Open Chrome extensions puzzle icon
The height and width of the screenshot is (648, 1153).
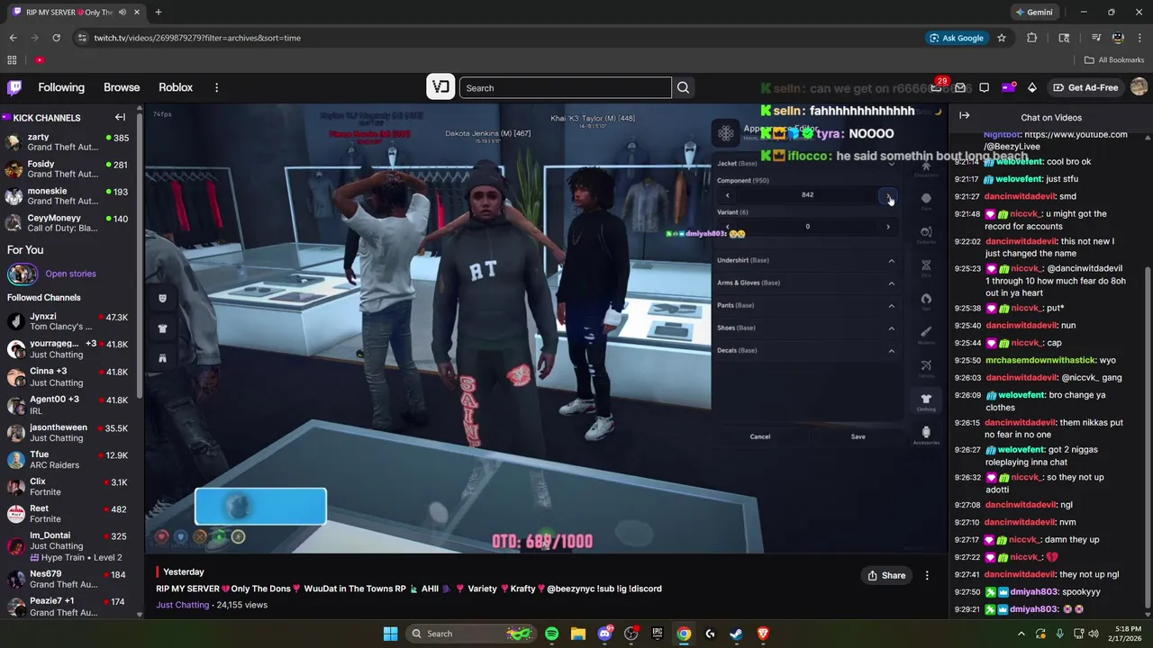[1032, 38]
